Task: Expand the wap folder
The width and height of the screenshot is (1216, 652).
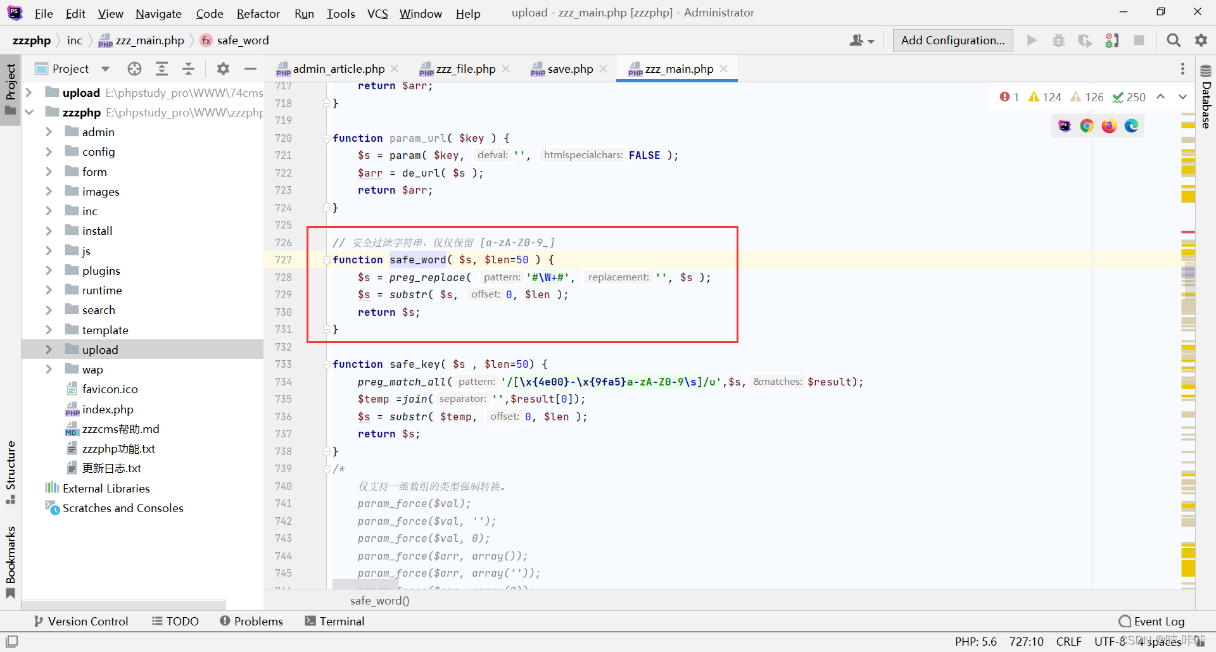Action: 49,369
